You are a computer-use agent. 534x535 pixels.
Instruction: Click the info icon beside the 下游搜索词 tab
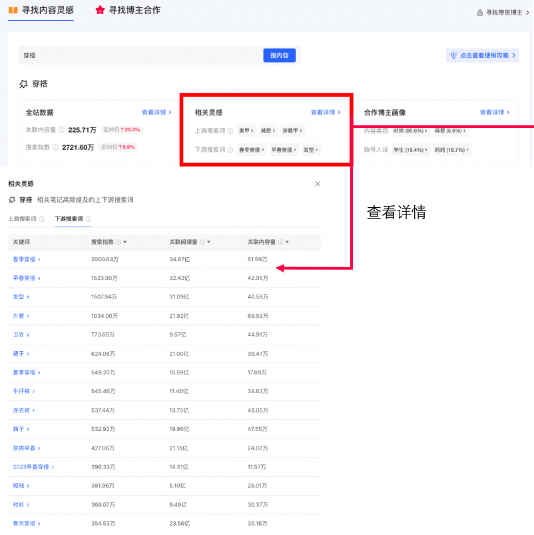tap(88, 217)
